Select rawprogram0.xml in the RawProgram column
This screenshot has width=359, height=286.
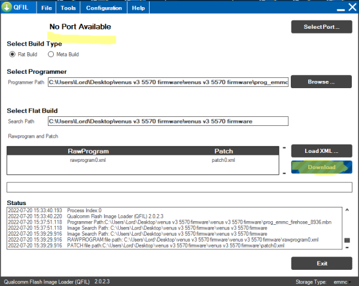[x=88, y=160]
